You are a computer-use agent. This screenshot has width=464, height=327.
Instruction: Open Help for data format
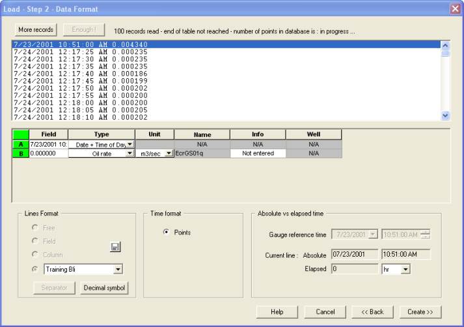(277, 312)
